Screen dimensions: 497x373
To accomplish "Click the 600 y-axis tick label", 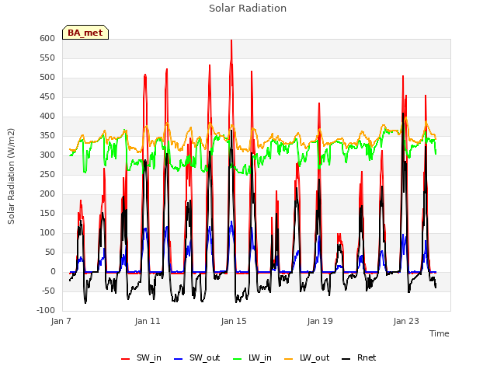I will (x=47, y=38).
